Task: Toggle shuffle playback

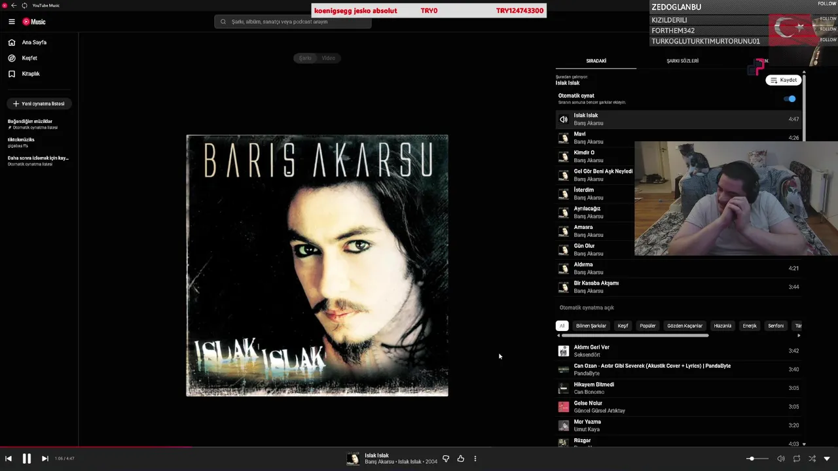Action: (812, 459)
